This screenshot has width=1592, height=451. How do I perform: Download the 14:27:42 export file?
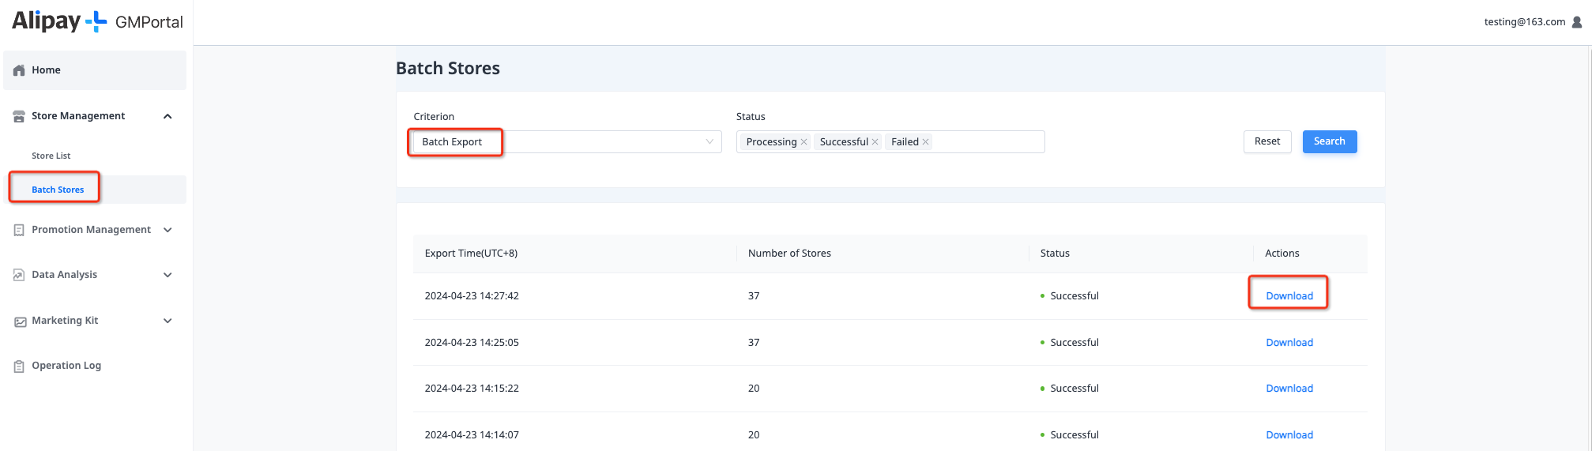pos(1289,296)
